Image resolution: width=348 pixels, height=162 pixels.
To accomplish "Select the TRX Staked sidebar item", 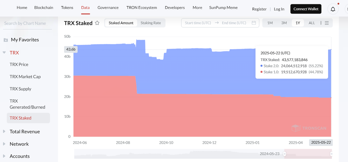I will pos(28,118).
